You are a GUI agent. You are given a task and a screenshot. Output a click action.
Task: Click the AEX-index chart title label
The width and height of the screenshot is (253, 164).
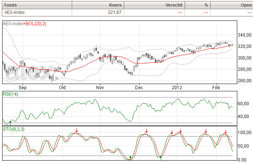click(x=13, y=24)
